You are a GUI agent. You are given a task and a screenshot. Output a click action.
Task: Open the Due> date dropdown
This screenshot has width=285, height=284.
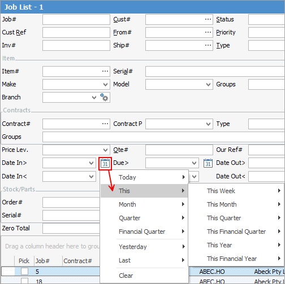pyautogui.click(x=194, y=163)
